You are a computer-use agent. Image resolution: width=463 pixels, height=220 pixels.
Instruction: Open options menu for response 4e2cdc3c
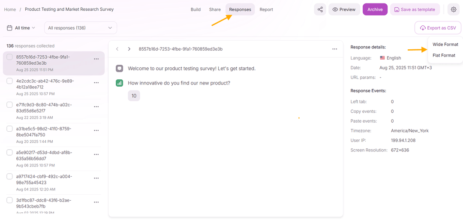[96, 84]
